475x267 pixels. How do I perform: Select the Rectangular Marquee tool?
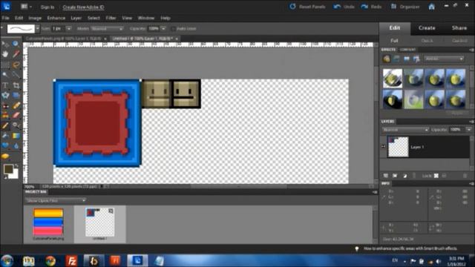click(5, 65)
